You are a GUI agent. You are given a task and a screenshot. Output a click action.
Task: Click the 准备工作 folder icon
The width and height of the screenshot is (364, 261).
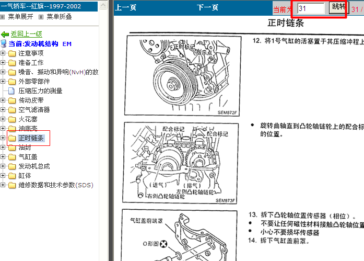12,63
